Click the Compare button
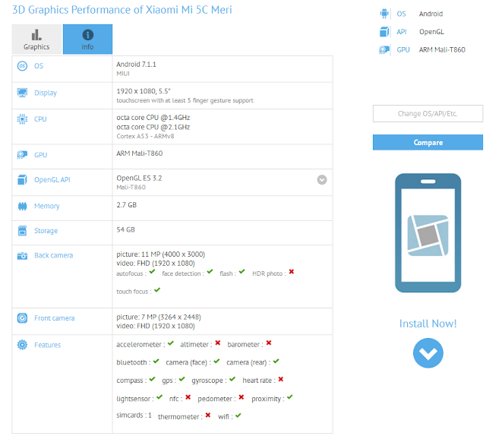Viewport: 486px width, 436px height. 428,142
